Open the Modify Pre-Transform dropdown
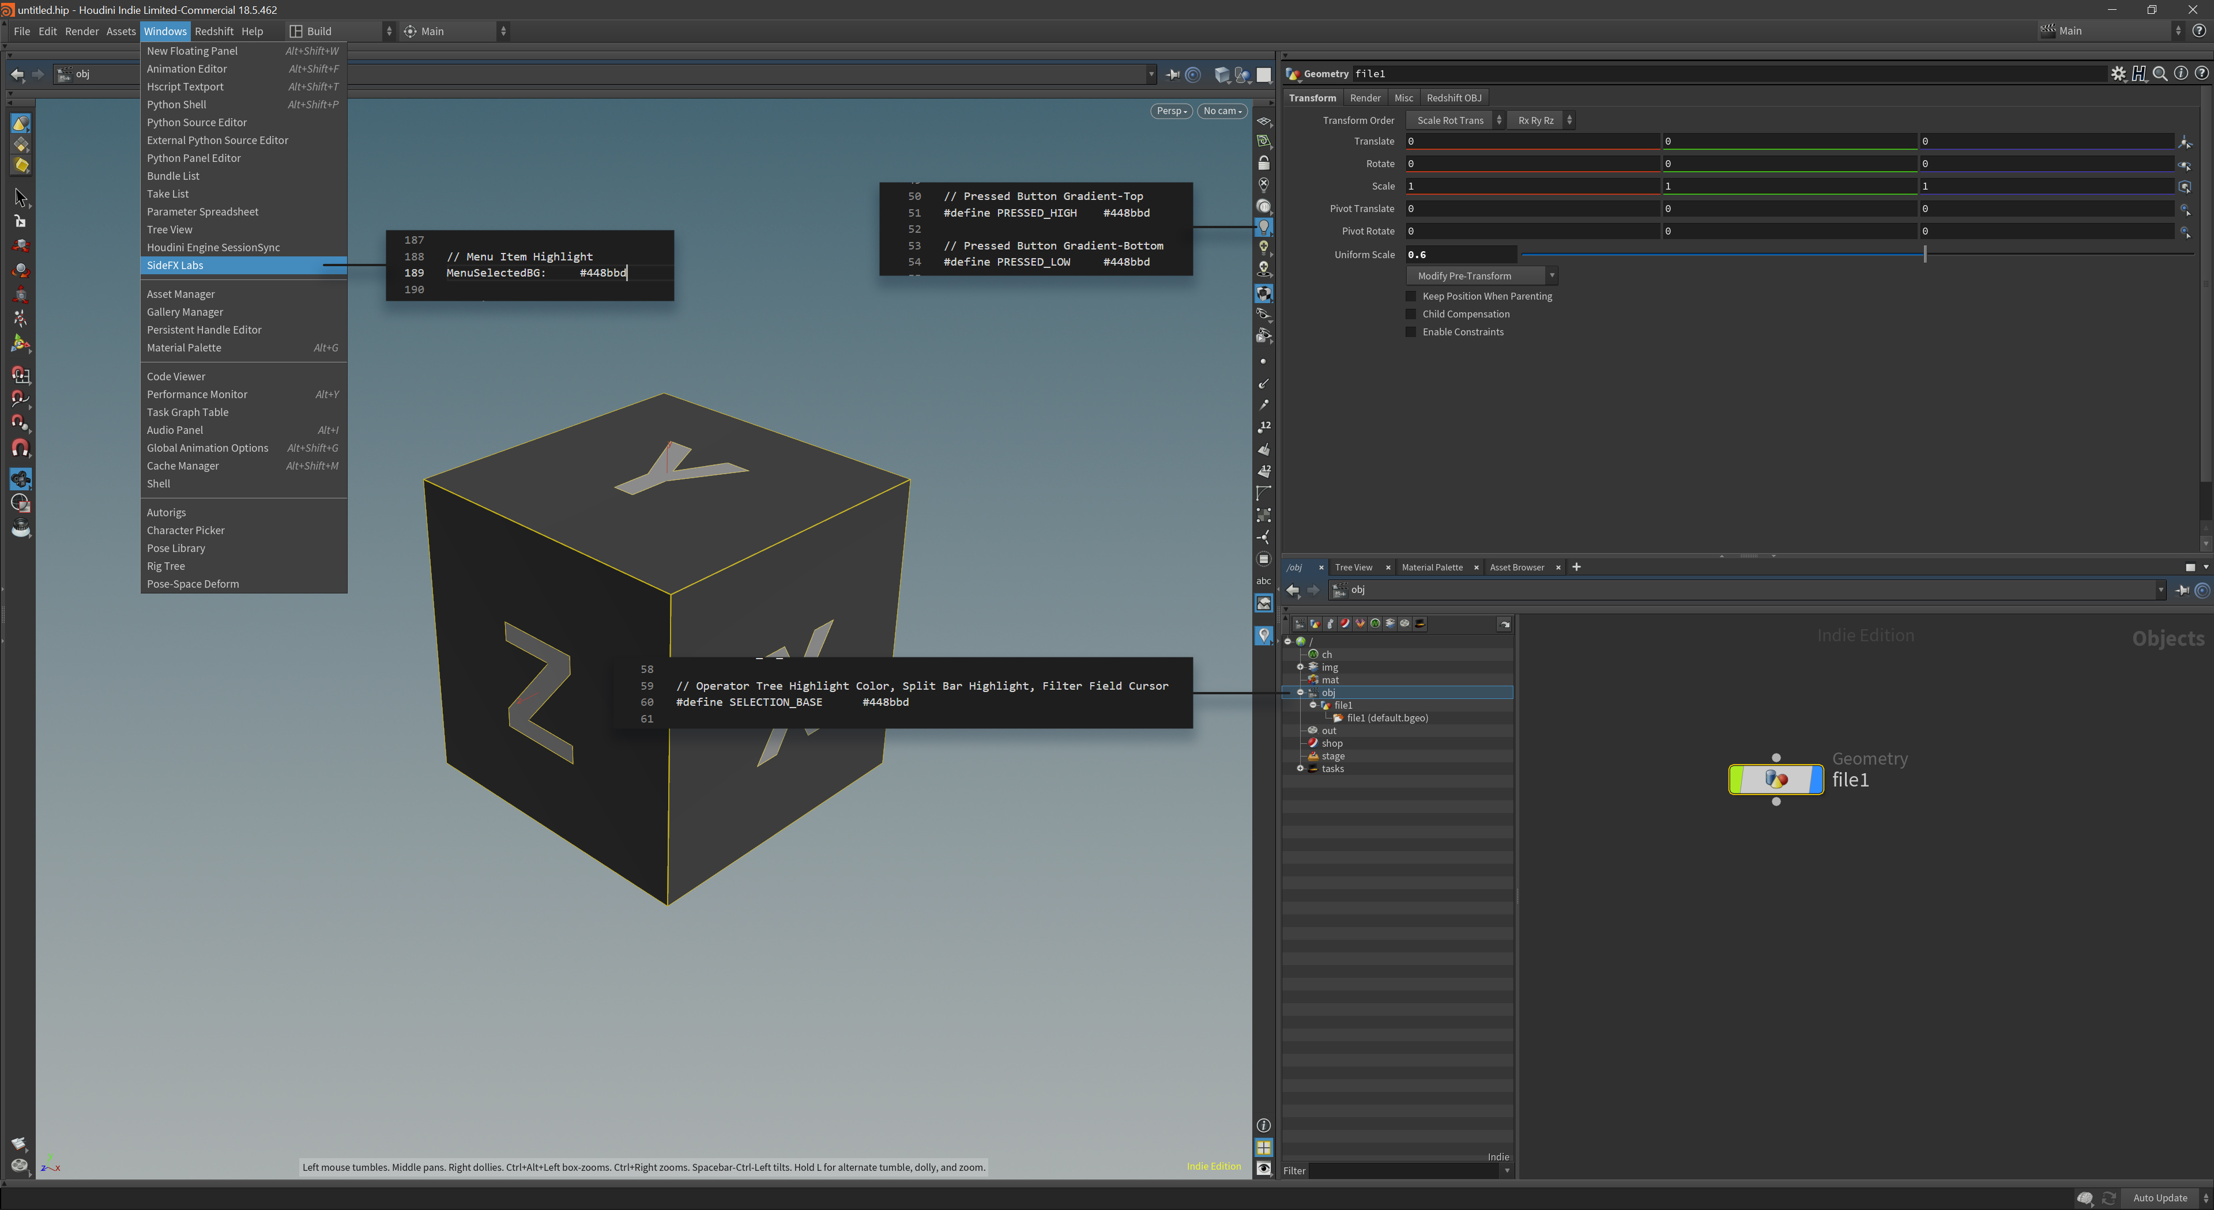 (1482, 275)
